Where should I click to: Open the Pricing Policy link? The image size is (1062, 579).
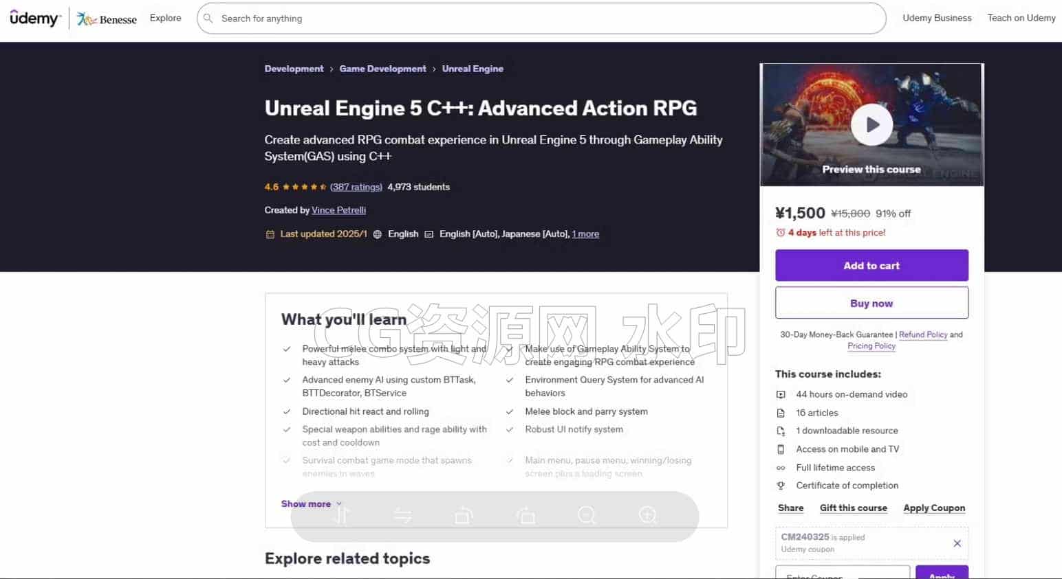click(871, 346)
